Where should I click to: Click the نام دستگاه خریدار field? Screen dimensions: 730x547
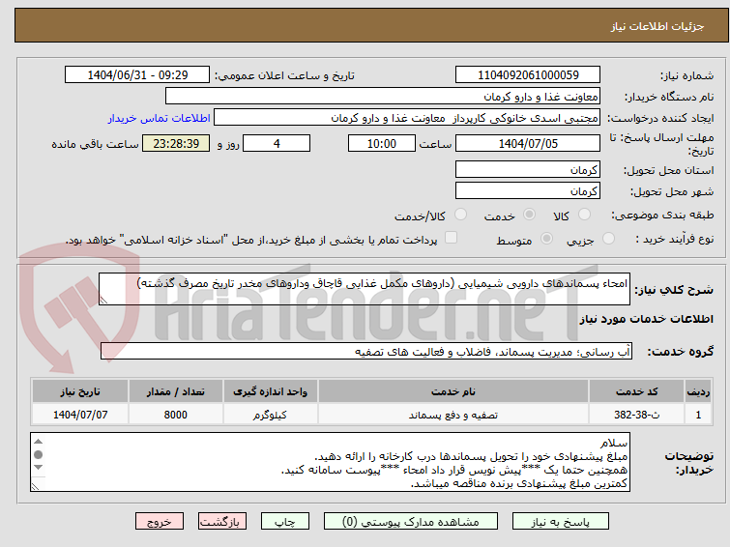click(383, 97)
